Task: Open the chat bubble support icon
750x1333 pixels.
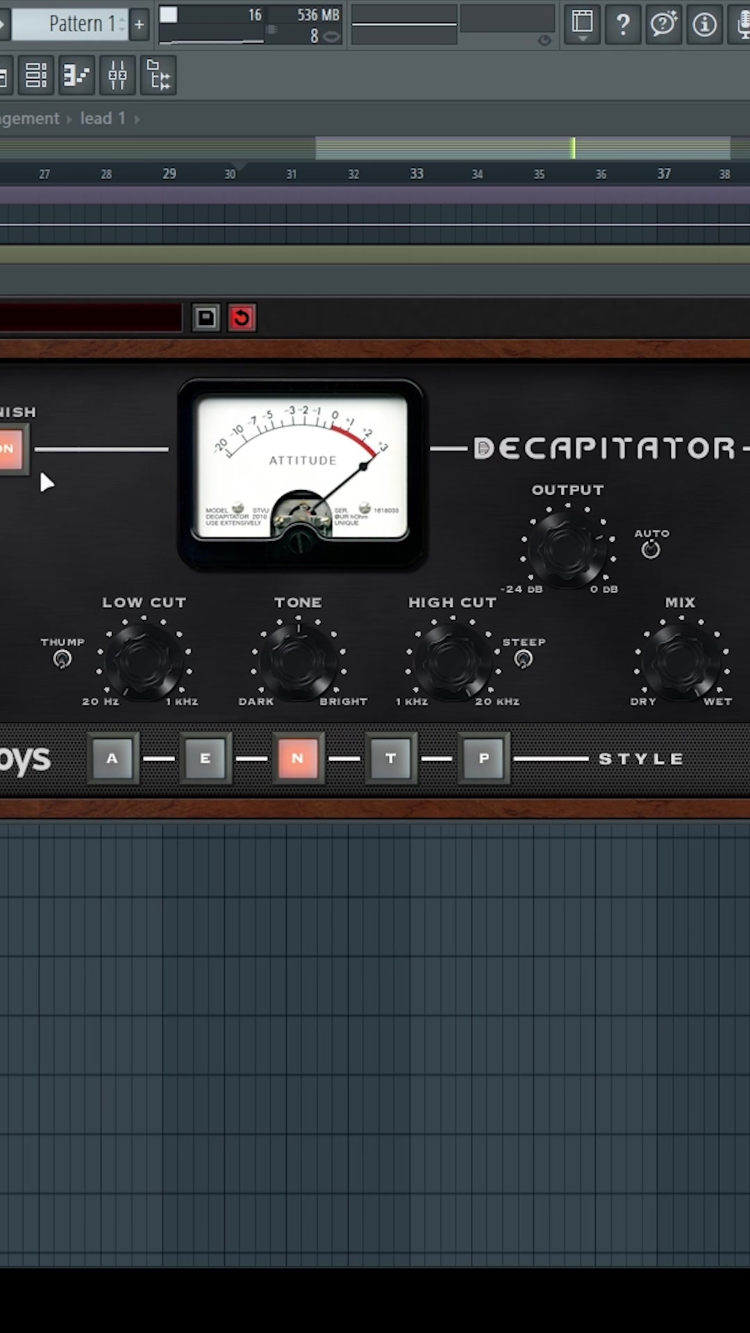Action: tap(664, 24)
